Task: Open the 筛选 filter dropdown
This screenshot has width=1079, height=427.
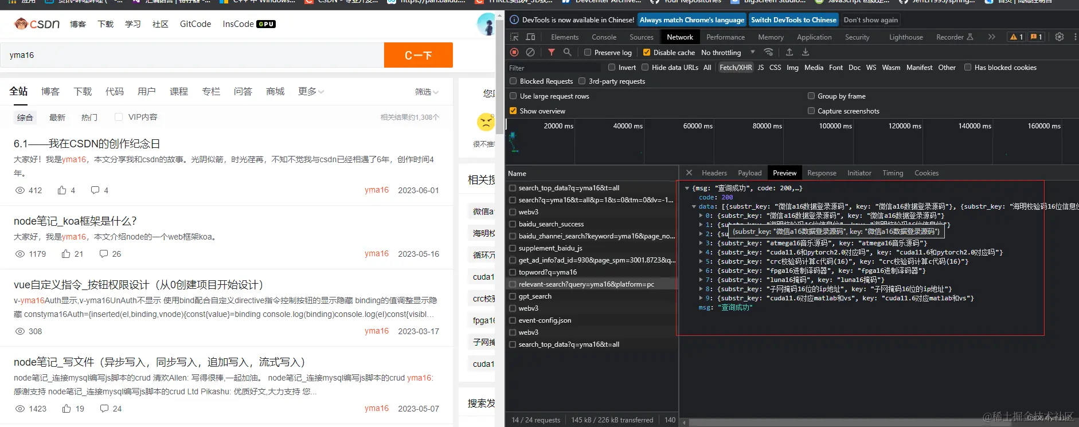Action: (427, 92)
